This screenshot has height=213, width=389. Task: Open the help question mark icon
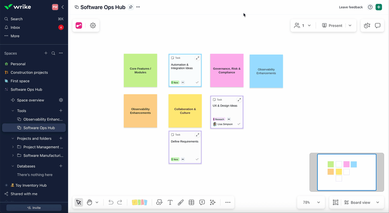coord(370,7)
